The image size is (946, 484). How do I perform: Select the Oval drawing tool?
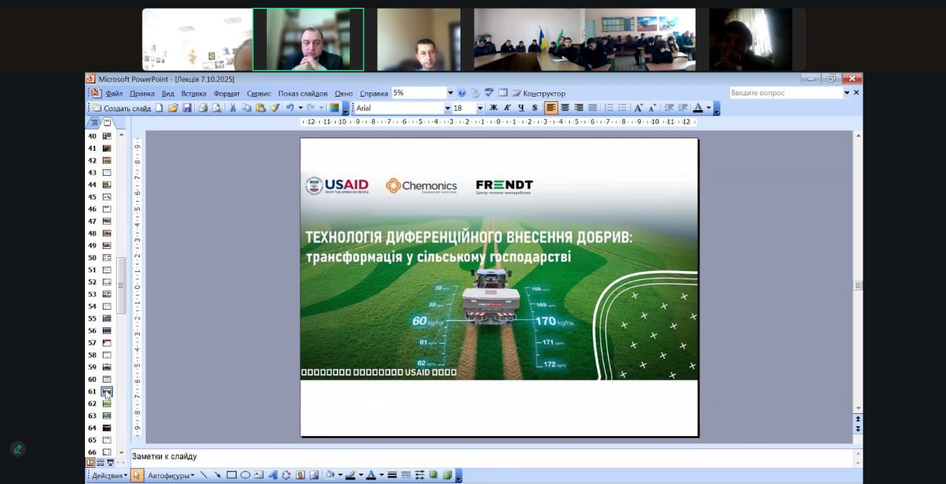tap(245, 475)
